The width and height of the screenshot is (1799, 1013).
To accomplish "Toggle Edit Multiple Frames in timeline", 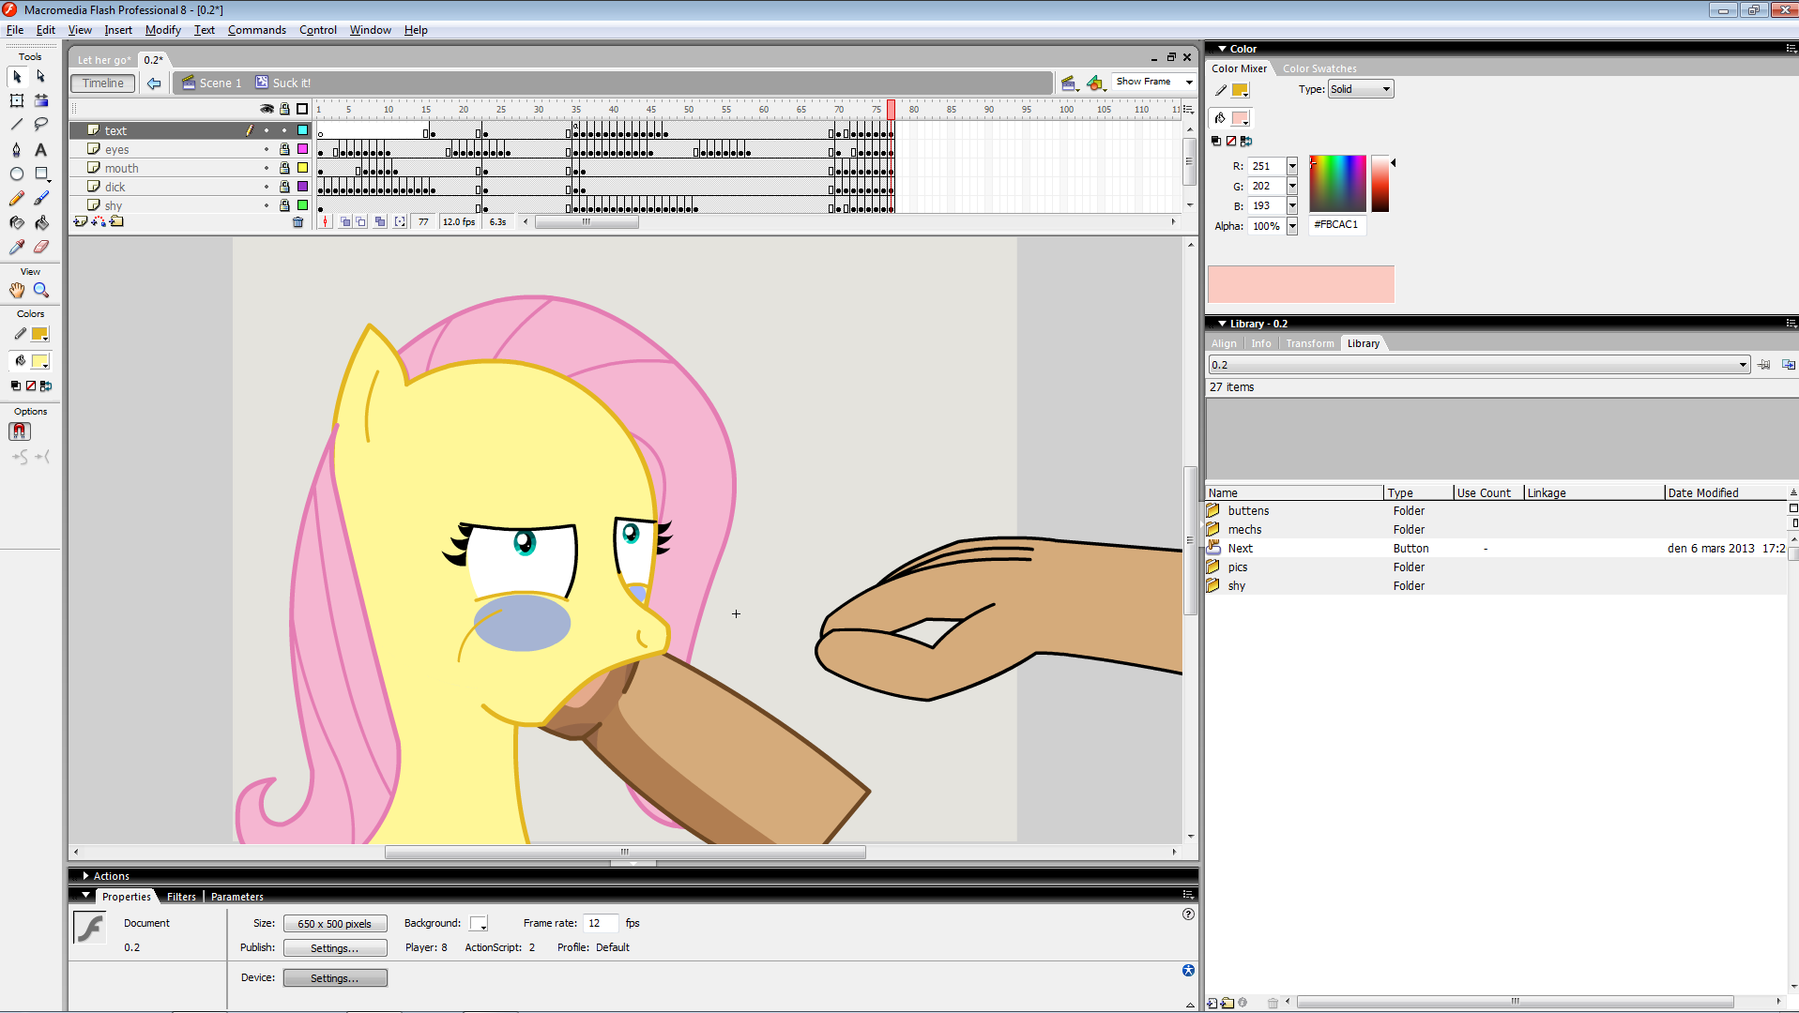I will pos(379,222).
